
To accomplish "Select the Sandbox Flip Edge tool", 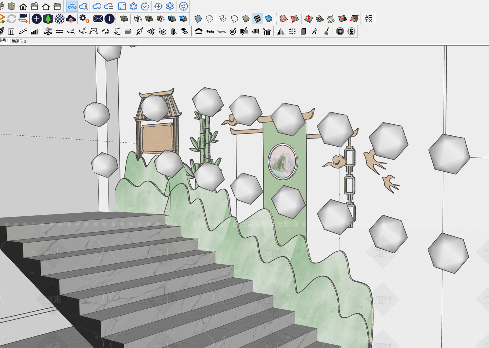I will [x=354, y=19].
